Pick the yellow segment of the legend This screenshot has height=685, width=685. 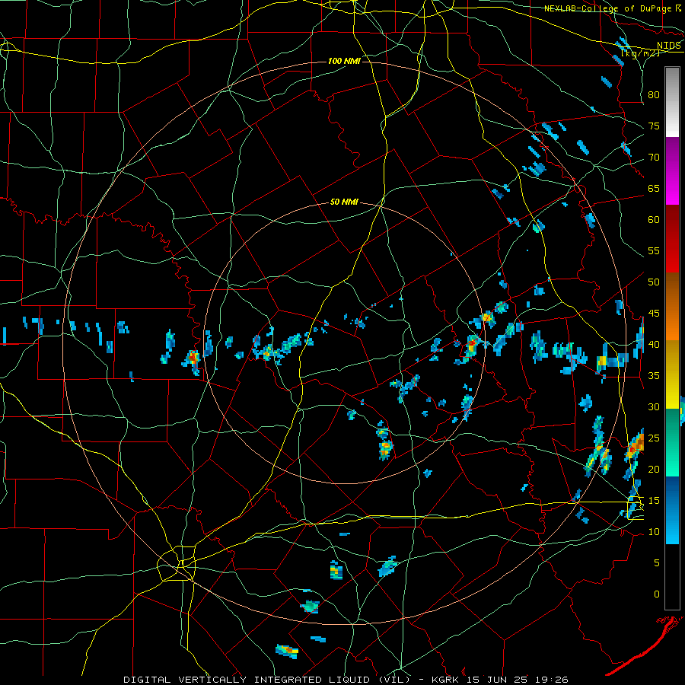click(672, 374)
